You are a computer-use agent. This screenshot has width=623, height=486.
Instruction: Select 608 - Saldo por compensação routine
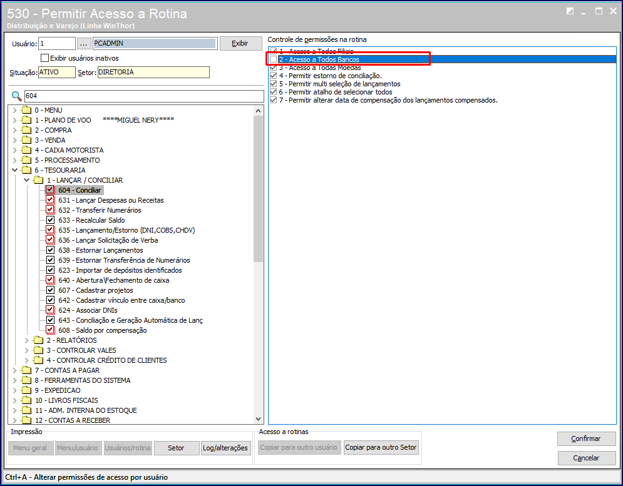[x=103, y=330]
